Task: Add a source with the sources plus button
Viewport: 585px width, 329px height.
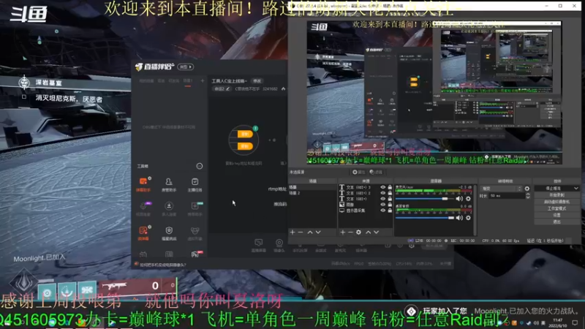Action: (342, 232)
